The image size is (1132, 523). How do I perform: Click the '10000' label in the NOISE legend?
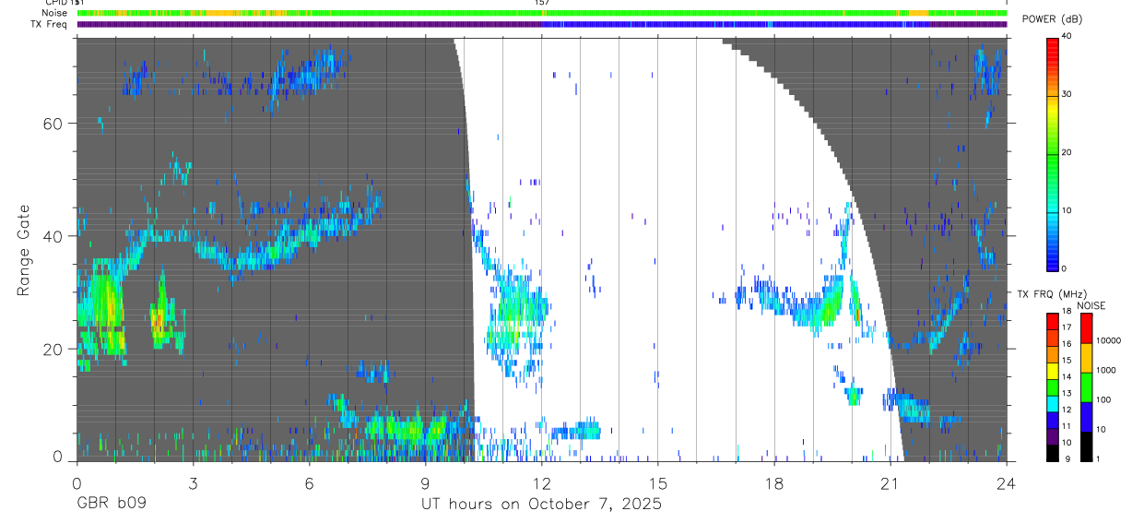[1109, 342]
